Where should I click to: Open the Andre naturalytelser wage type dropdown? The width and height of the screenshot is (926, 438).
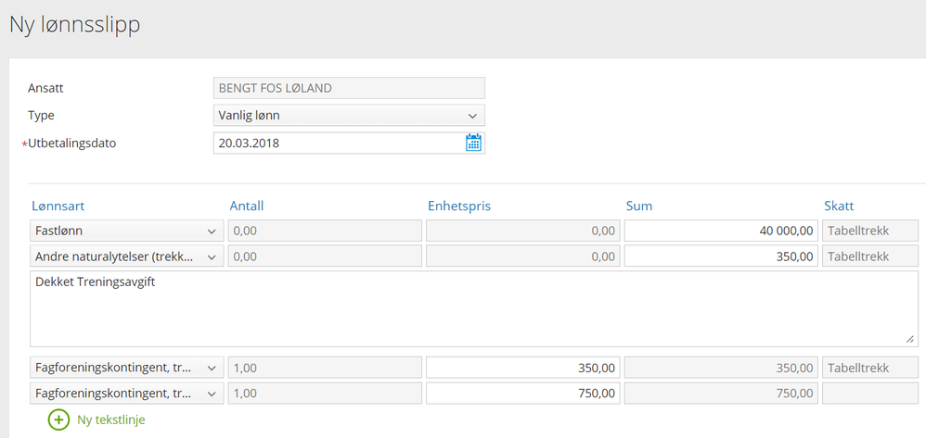click(x=127, y=257)
